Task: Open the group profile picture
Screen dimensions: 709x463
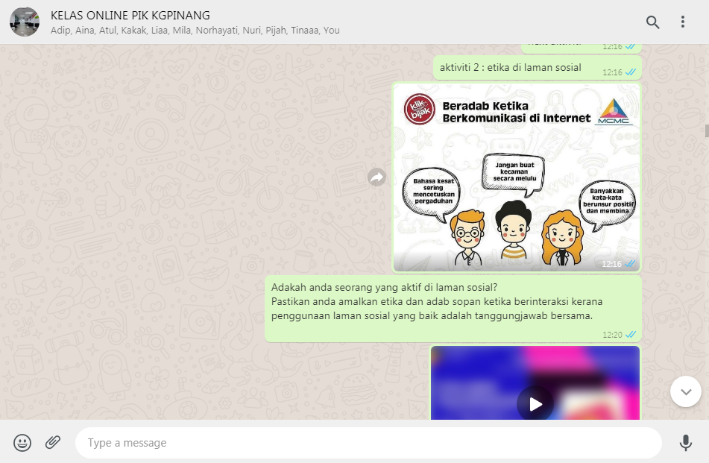Action: [25, 22]
